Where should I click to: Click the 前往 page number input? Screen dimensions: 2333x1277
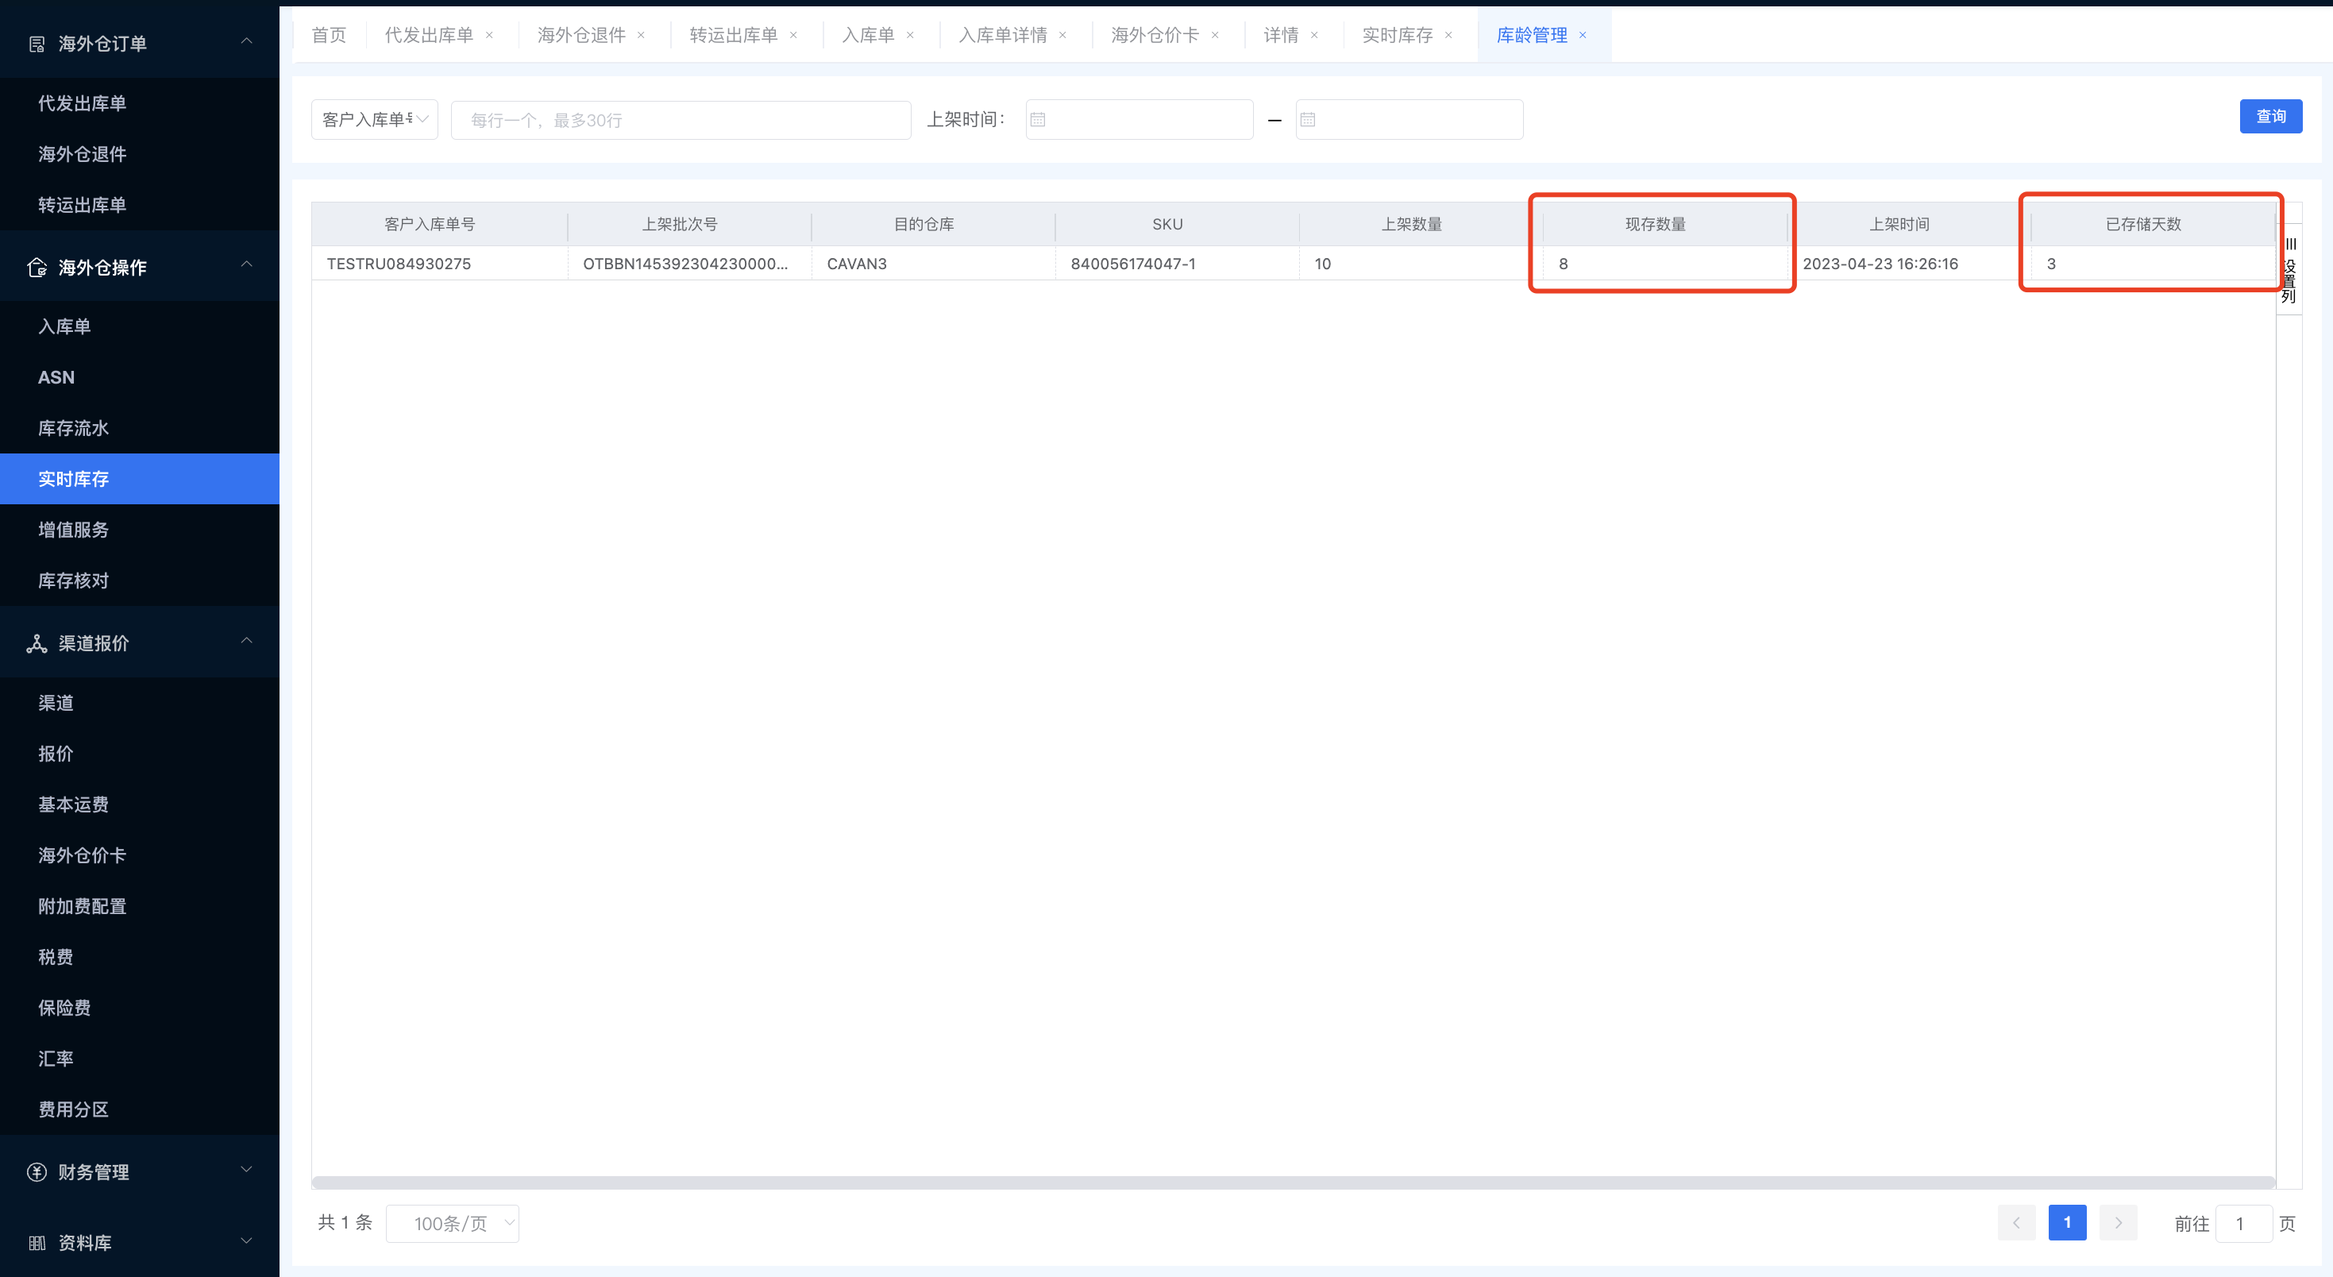[x=2243, y=1224]
